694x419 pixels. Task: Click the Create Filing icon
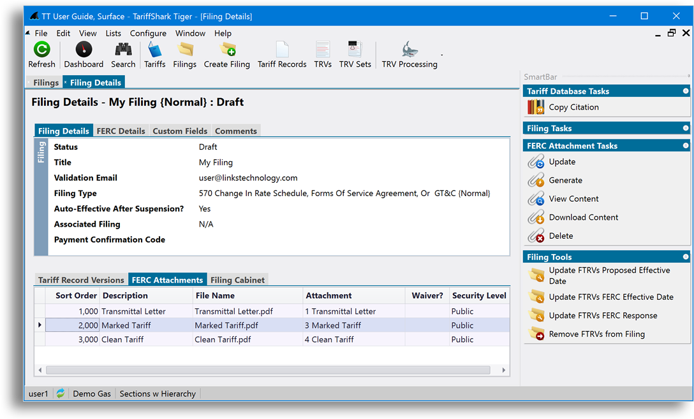click(227, 50)
